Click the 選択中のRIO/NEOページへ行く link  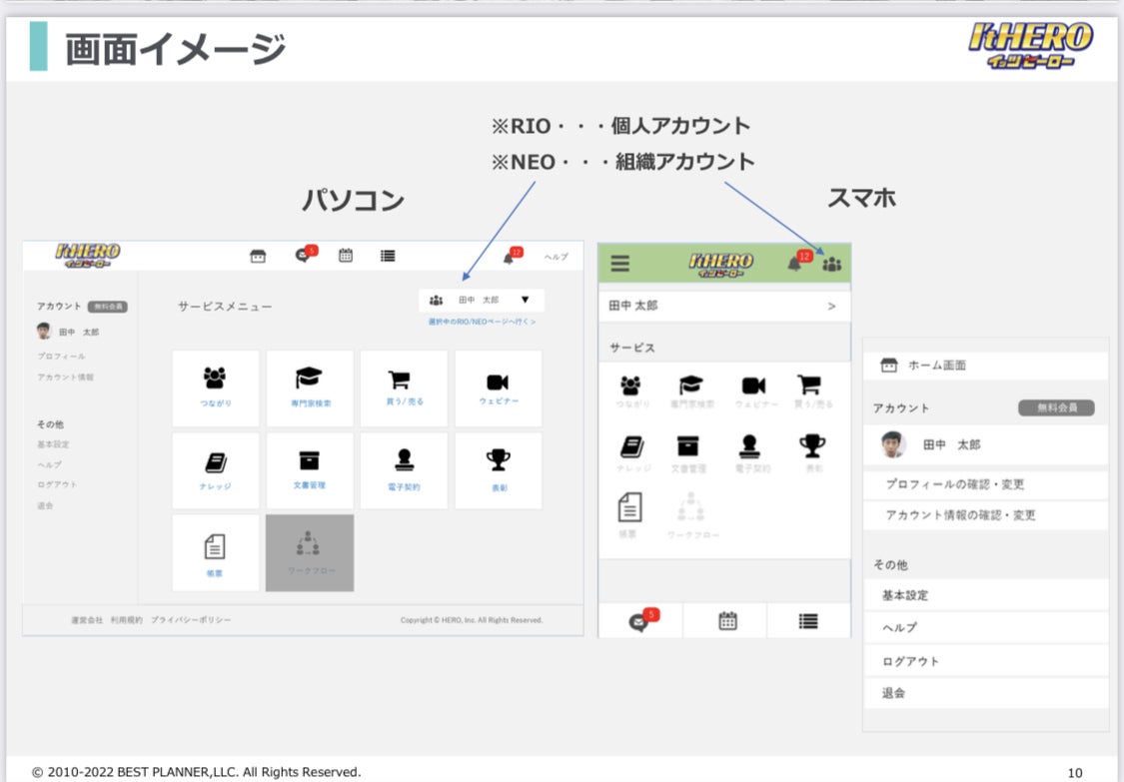pyautogui.click(x=482, y=322)
